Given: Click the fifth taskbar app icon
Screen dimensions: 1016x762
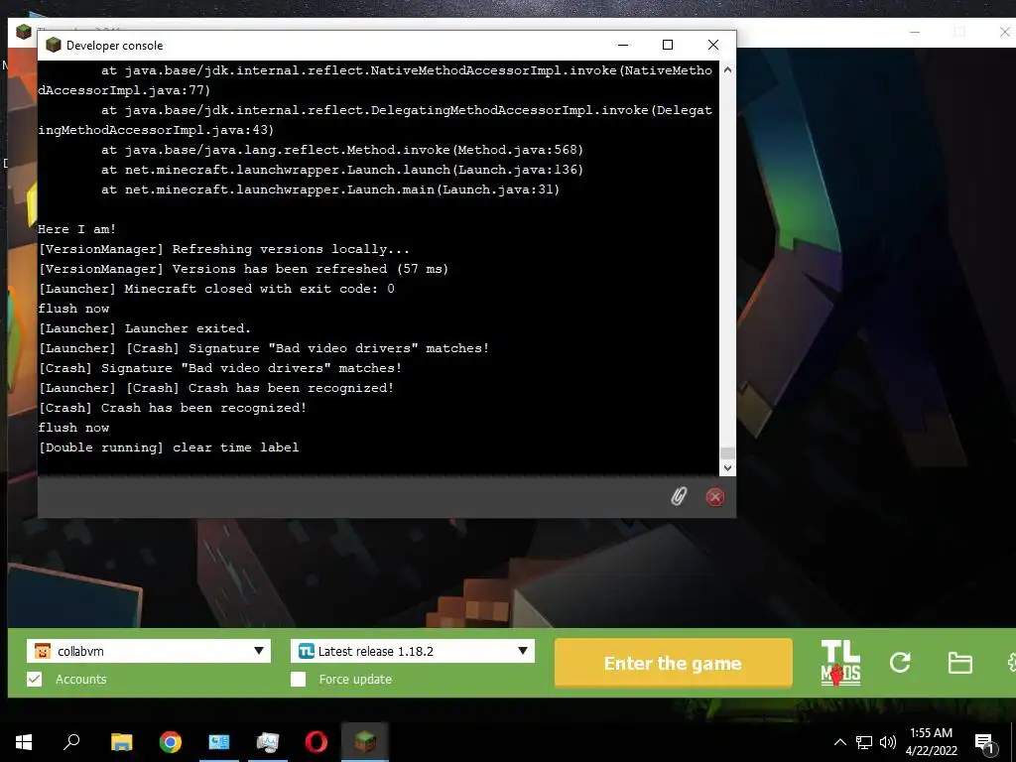Looking at the screenshot, I should [268, 742].
